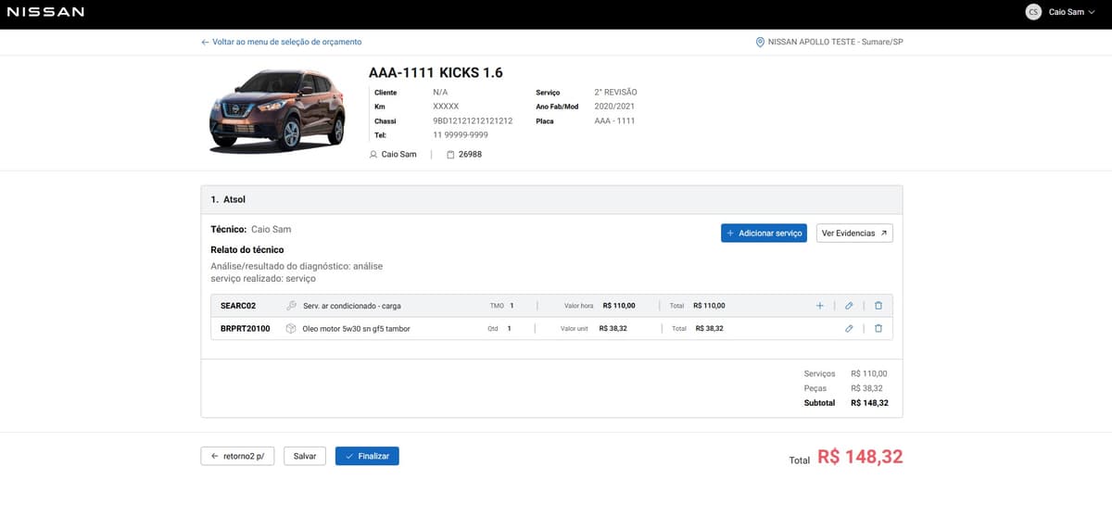Click the wrench icon in the SEARC02 row
Image resolution: width=1112 pixels, height=517 pixels.
291,306
